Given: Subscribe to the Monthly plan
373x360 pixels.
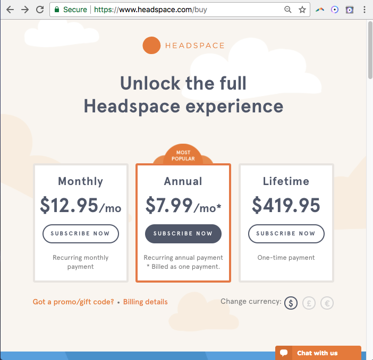Looking at the screenshot, I should [81, 234].
